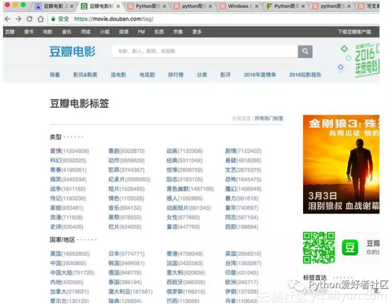Open the 恐怖 genre tag

(230, 180)
